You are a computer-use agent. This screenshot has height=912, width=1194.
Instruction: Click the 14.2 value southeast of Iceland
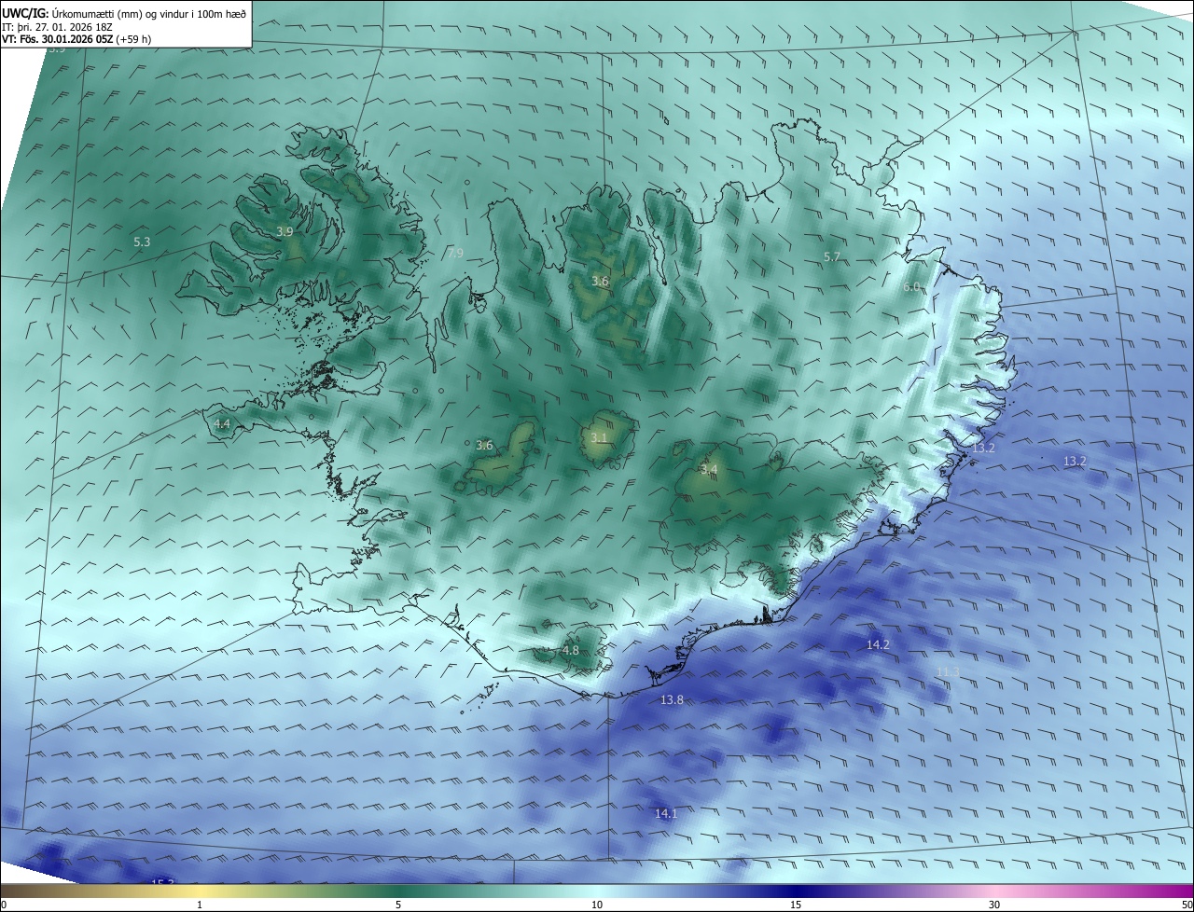coord(878,644)
